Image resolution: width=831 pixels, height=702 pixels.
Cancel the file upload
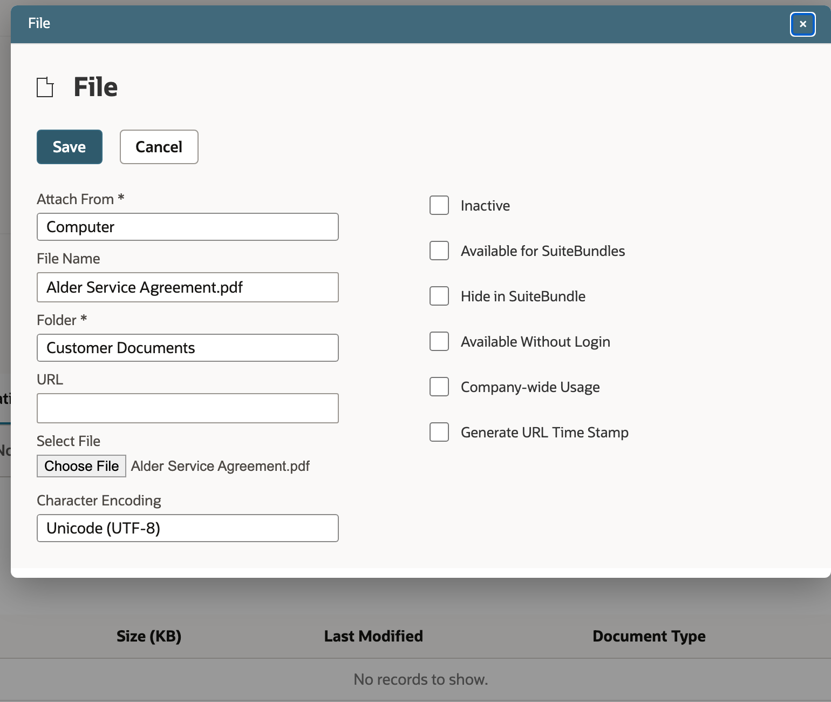click(x=159, y=147)
